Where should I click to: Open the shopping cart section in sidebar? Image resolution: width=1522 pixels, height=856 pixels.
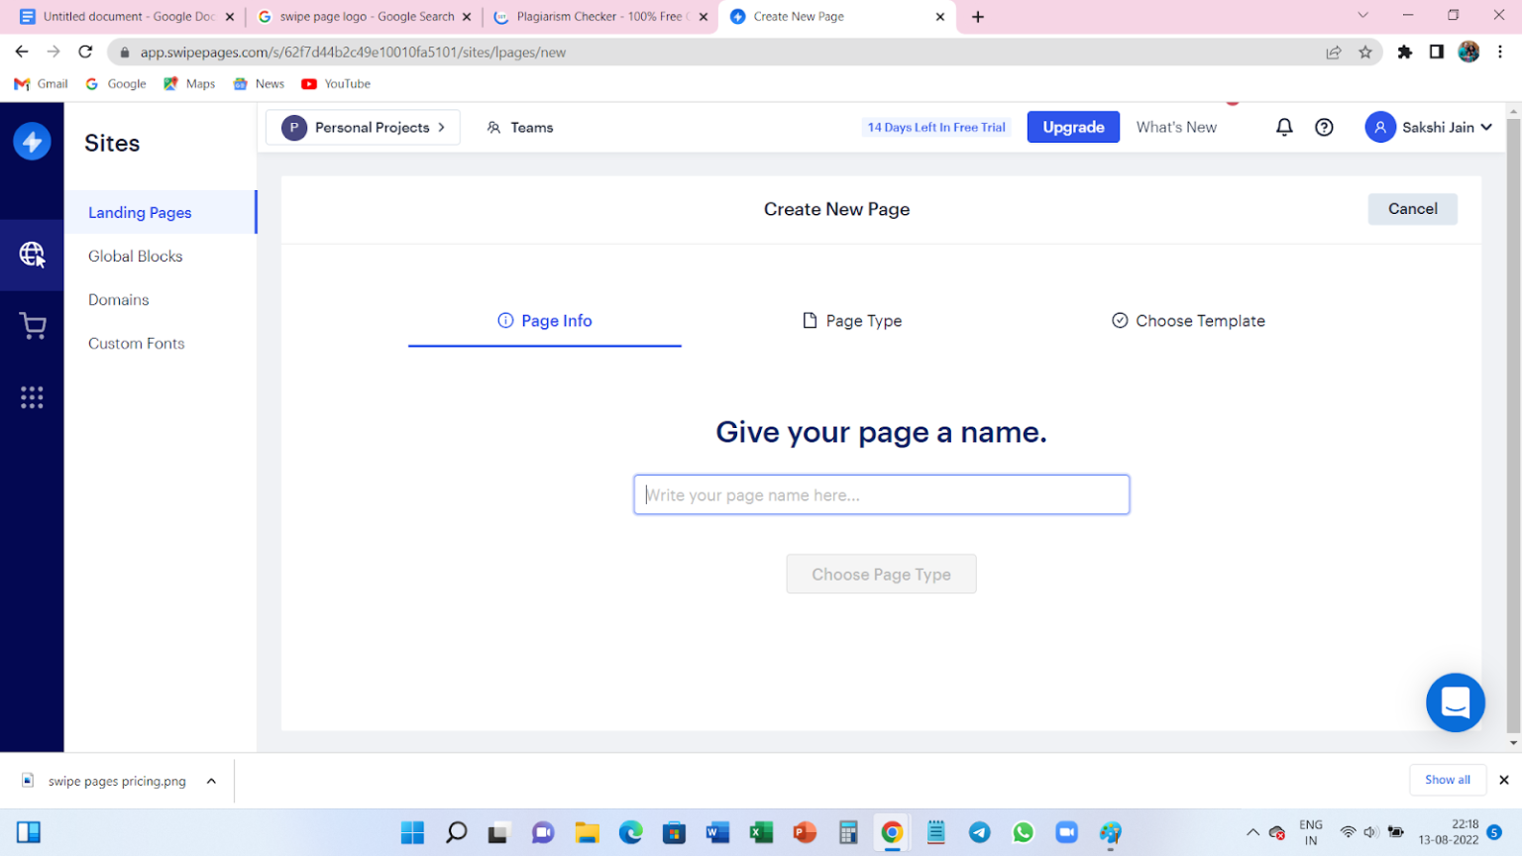[32, 325]
